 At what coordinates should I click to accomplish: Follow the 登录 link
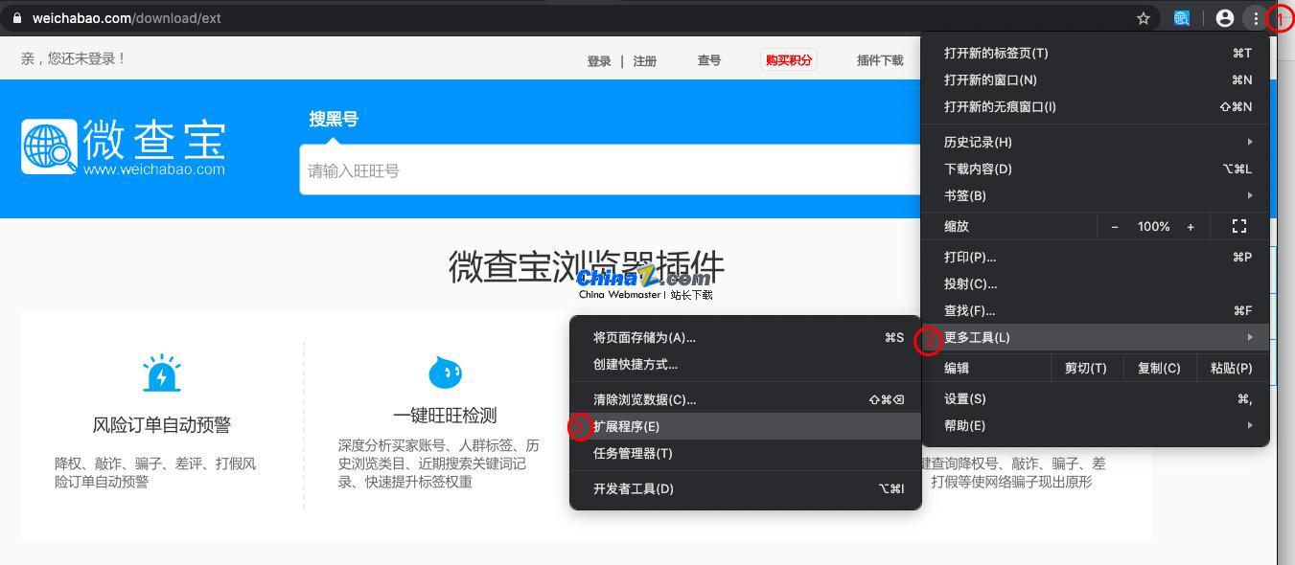(x=599, y=60)
